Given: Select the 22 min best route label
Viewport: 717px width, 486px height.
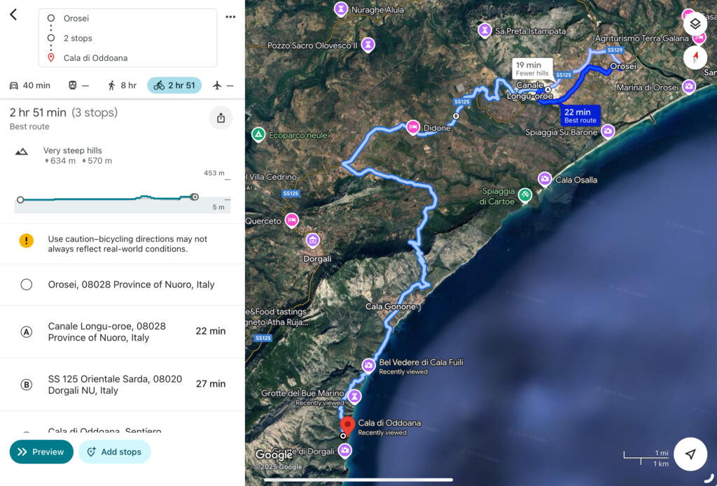Looking at the screenshot, I should pyautogui.click(x=580, y=115).
